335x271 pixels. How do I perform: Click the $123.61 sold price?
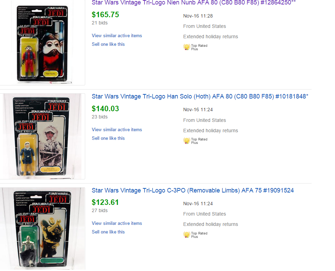pyautogui.click(x=105, y=202)
